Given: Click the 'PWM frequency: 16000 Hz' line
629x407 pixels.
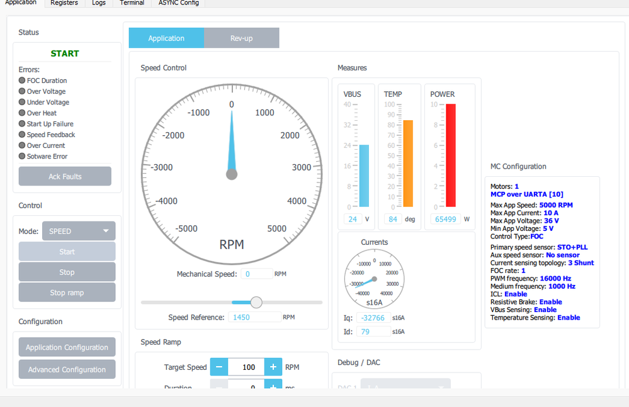Looking at the screenshot, I should [x=531, y=279].
